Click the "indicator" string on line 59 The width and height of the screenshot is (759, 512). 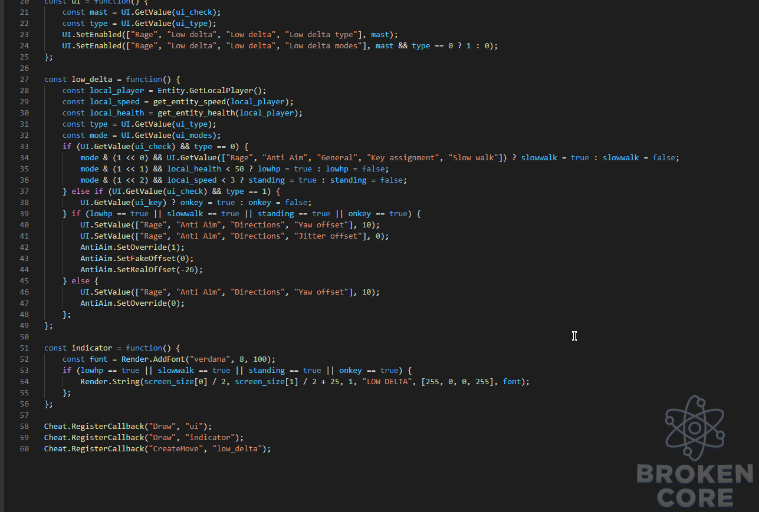pos(210,438)
